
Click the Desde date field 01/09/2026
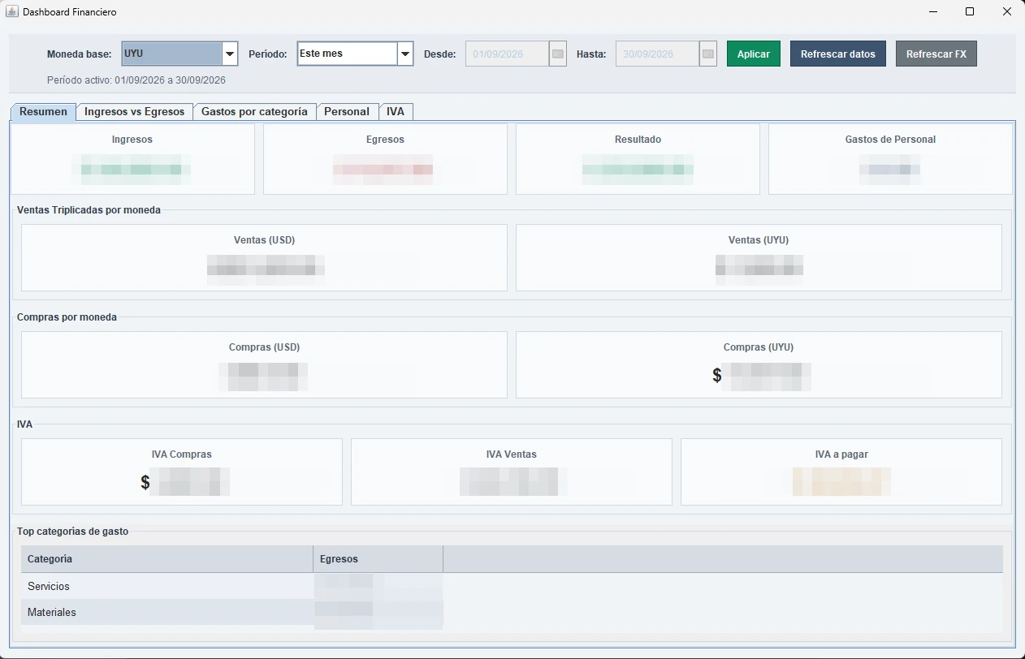click(508, 54)
